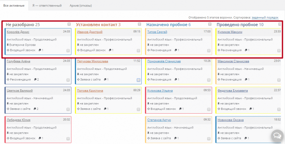
Task: Open lead Цветков Валерий
Action: (20, 90)
